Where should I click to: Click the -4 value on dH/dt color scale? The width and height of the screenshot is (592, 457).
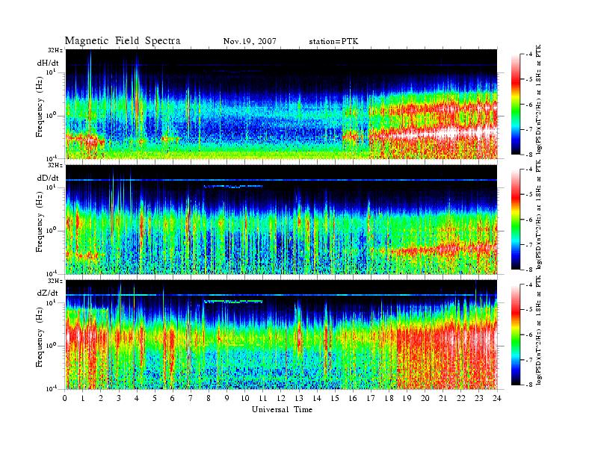530,55
